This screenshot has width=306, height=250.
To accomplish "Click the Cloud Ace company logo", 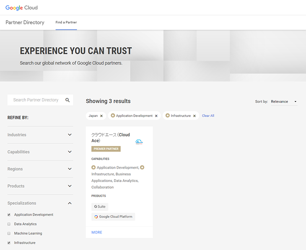I will pos(139,142).
